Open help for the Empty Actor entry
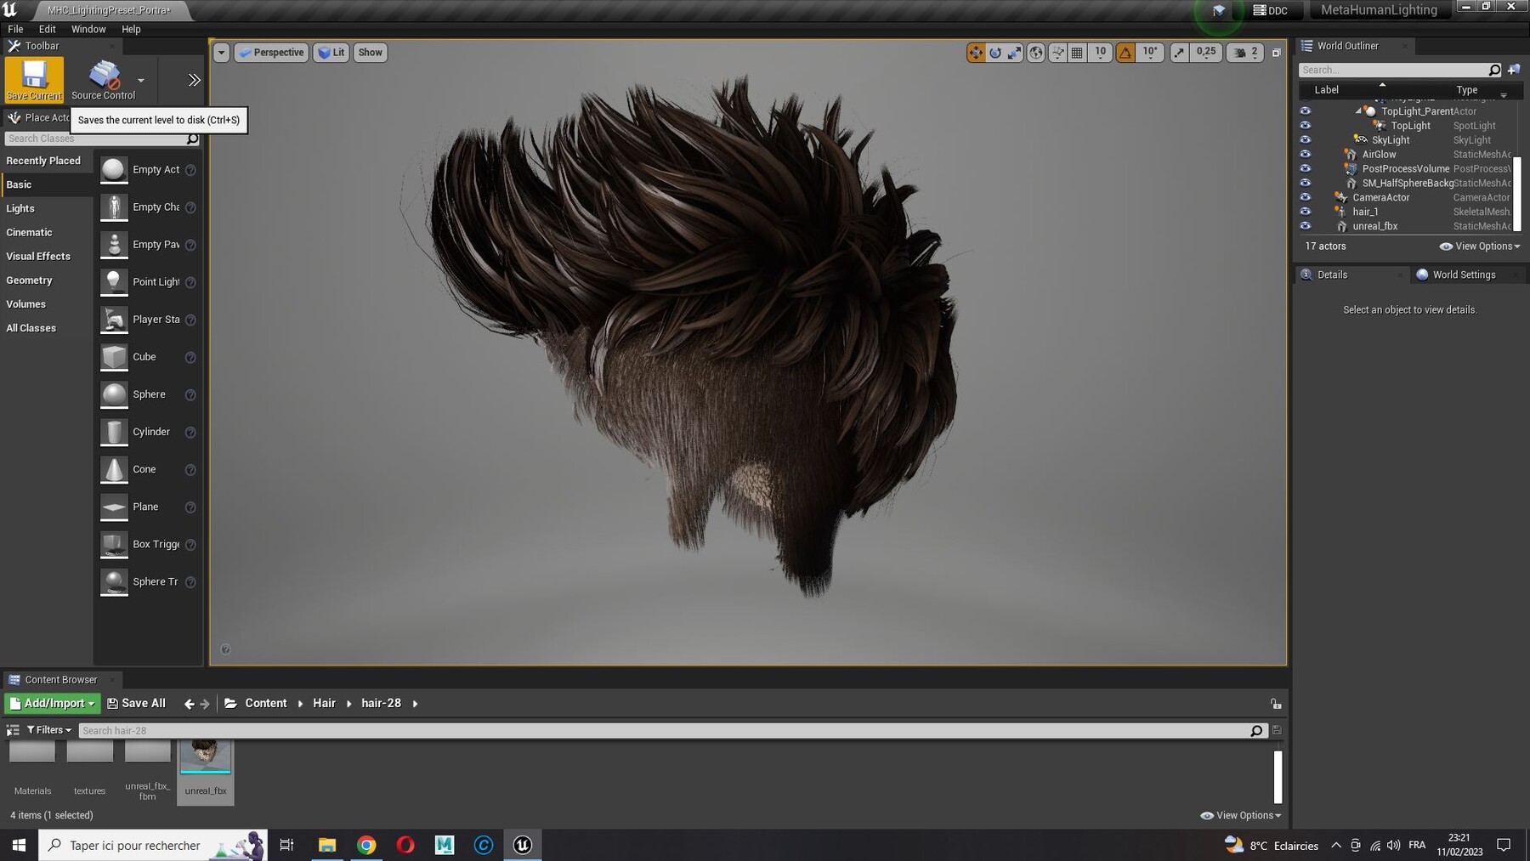The height and width of the screenshot is (861, 1530). click(190, 170)
